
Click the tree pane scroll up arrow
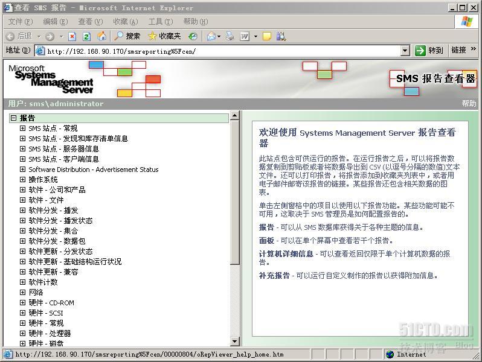tap(234, 116)
